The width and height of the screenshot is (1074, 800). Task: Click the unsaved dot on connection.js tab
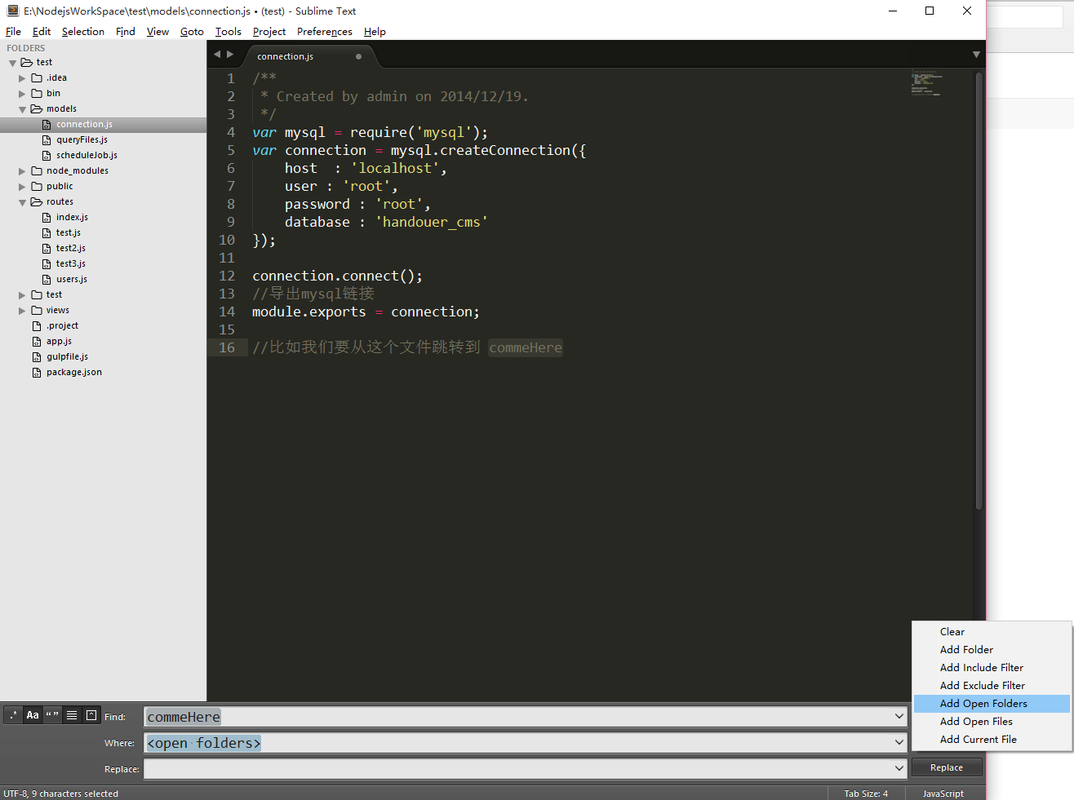(x=358, y=56)
